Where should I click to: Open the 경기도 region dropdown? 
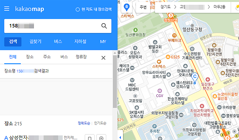coord(165,7)
